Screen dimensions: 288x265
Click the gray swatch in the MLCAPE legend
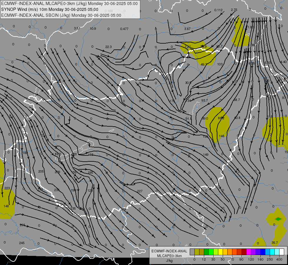click(192, 252)
